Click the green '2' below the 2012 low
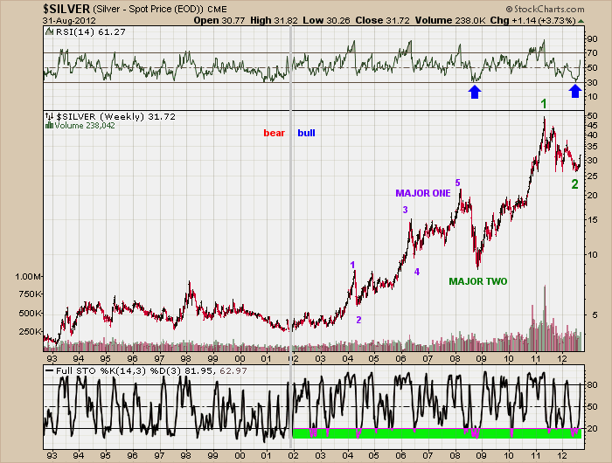612x463 pixels. point(574,184)
